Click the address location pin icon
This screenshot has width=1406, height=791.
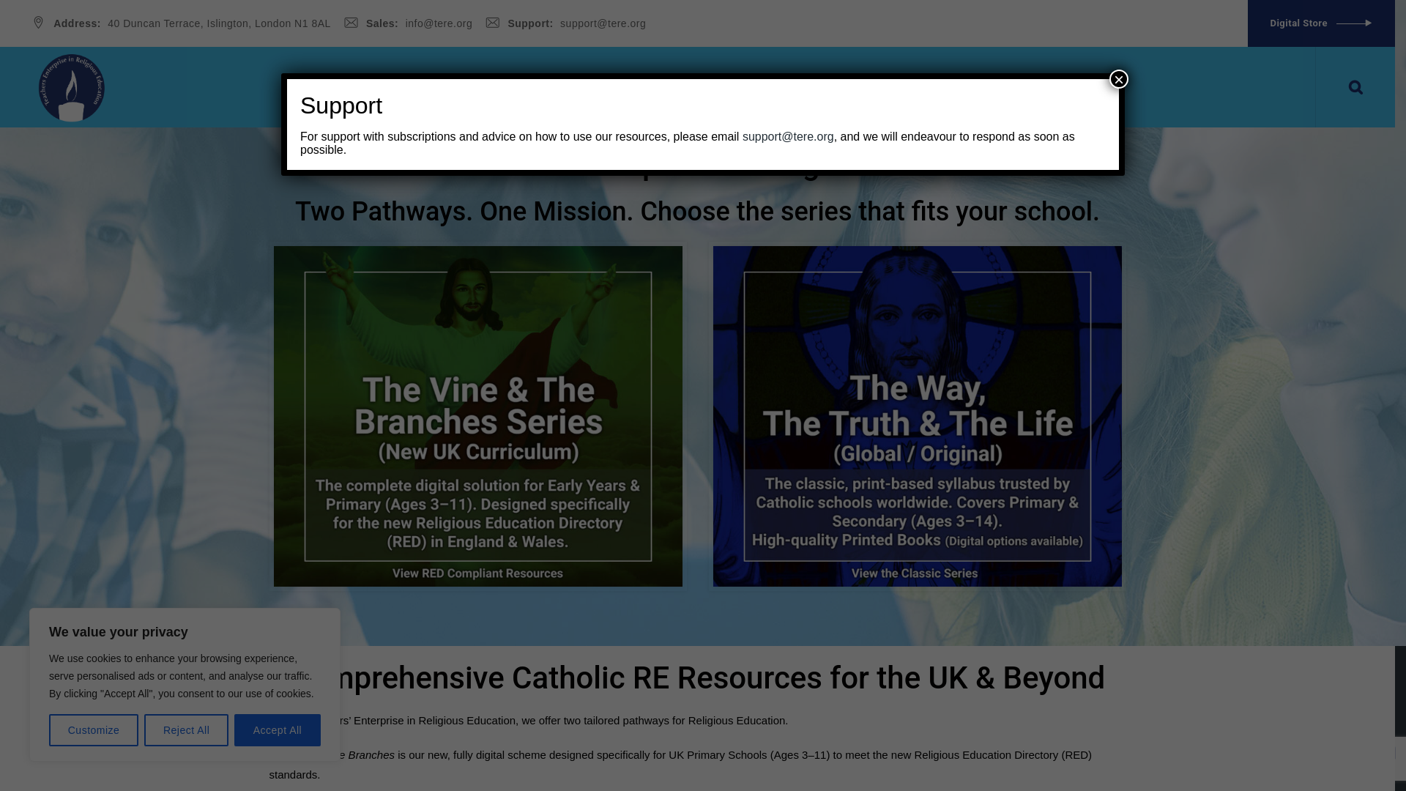[39, 23]
